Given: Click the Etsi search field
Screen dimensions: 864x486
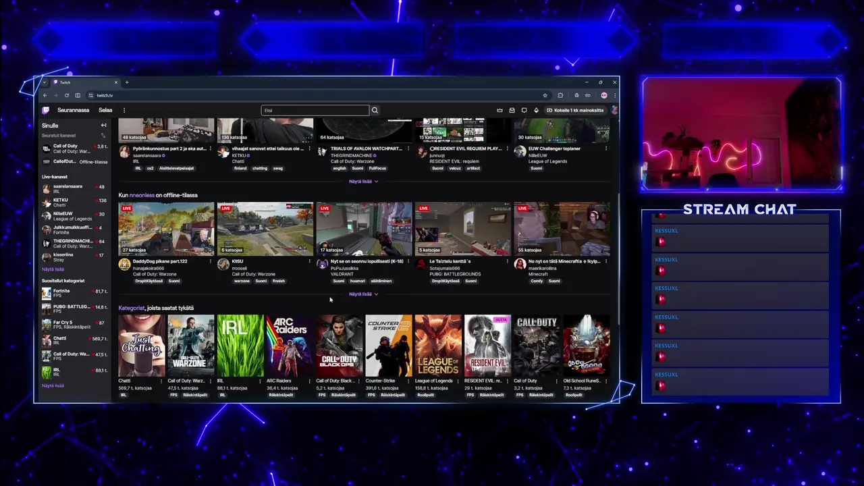Looking at the screenshot, I should click(x=315, y=110).
